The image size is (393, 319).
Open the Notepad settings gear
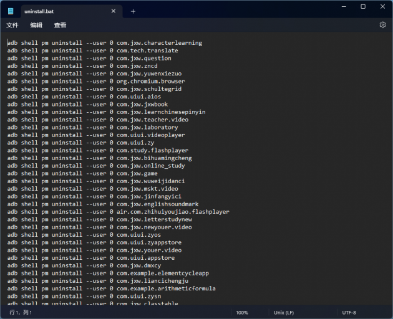click(x=382, y=25)
